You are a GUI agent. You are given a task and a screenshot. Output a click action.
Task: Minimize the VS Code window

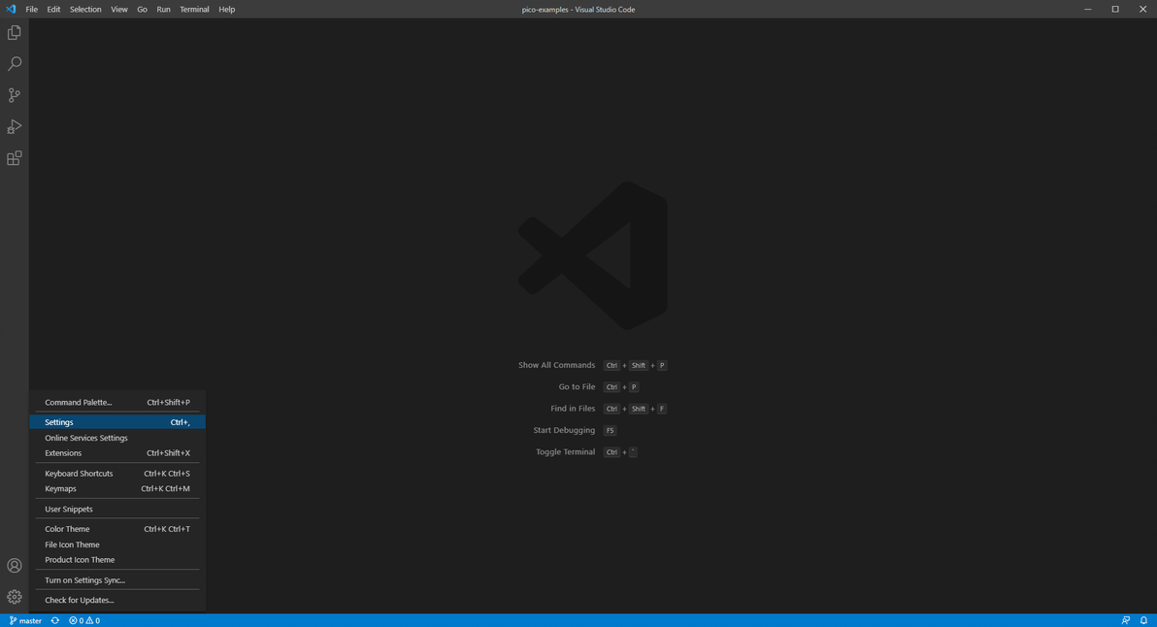pos(1088,9)
